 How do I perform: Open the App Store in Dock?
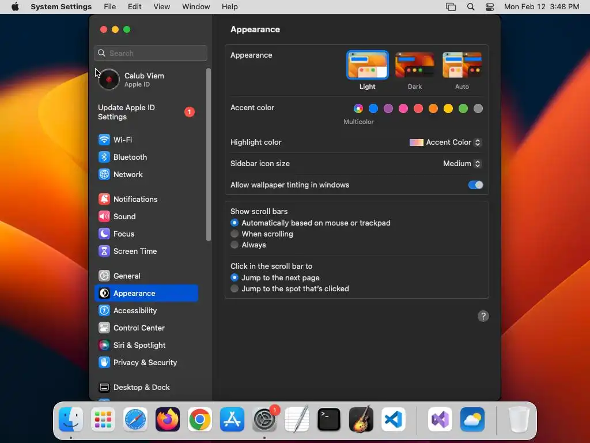tap(232, 419)
